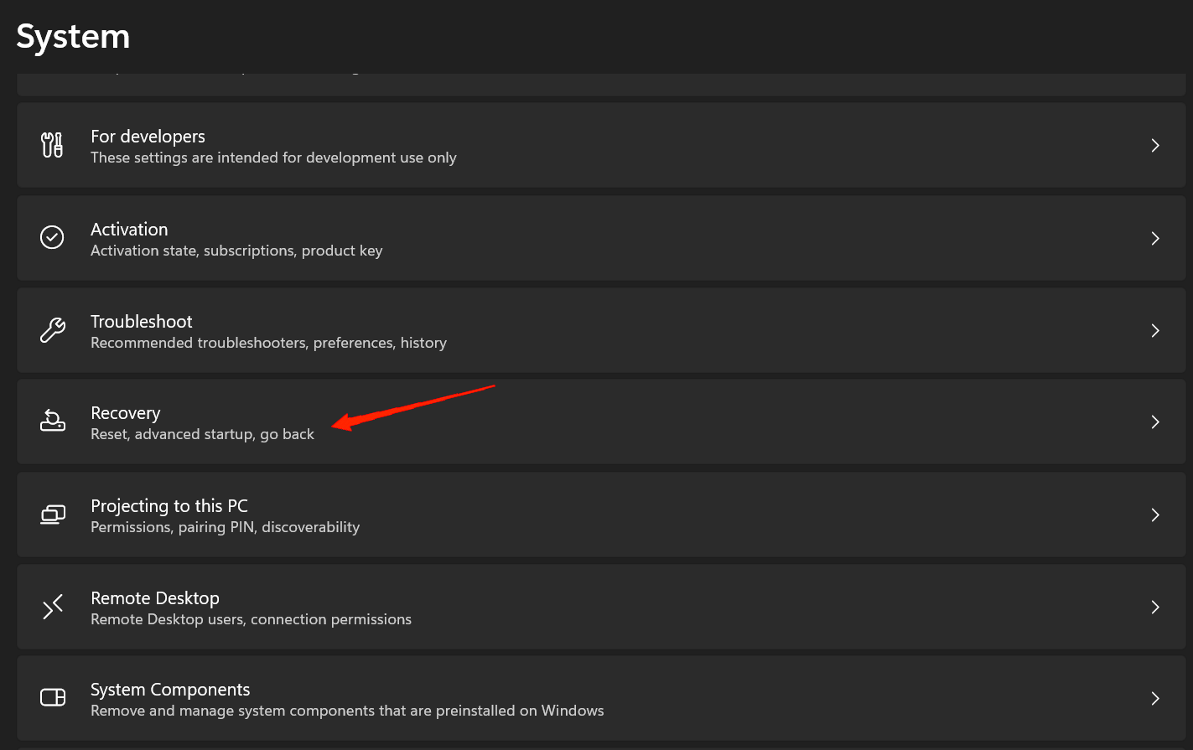
Task: Click the Troubleshoot wrench icon
Action: [52, 330]
